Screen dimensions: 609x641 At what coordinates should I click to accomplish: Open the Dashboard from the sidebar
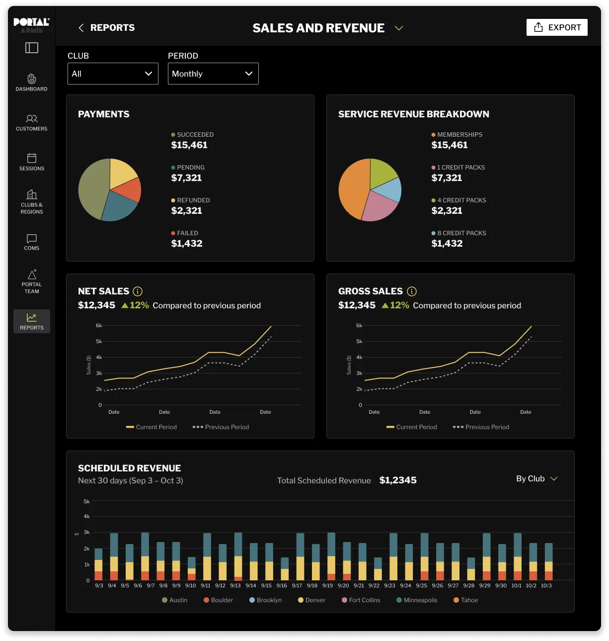coord(31,83)
